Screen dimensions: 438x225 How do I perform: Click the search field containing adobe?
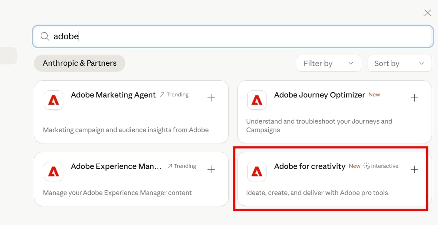click(x=233, y=36)
